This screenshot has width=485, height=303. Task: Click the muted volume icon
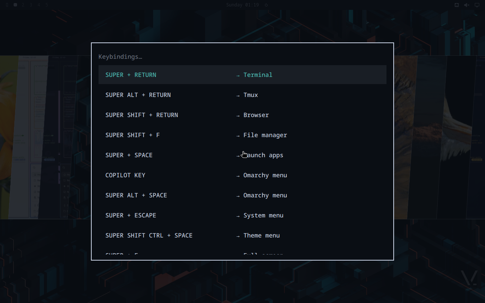pos(467,5)
